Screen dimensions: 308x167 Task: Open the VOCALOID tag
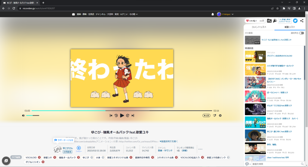point(31,157)
